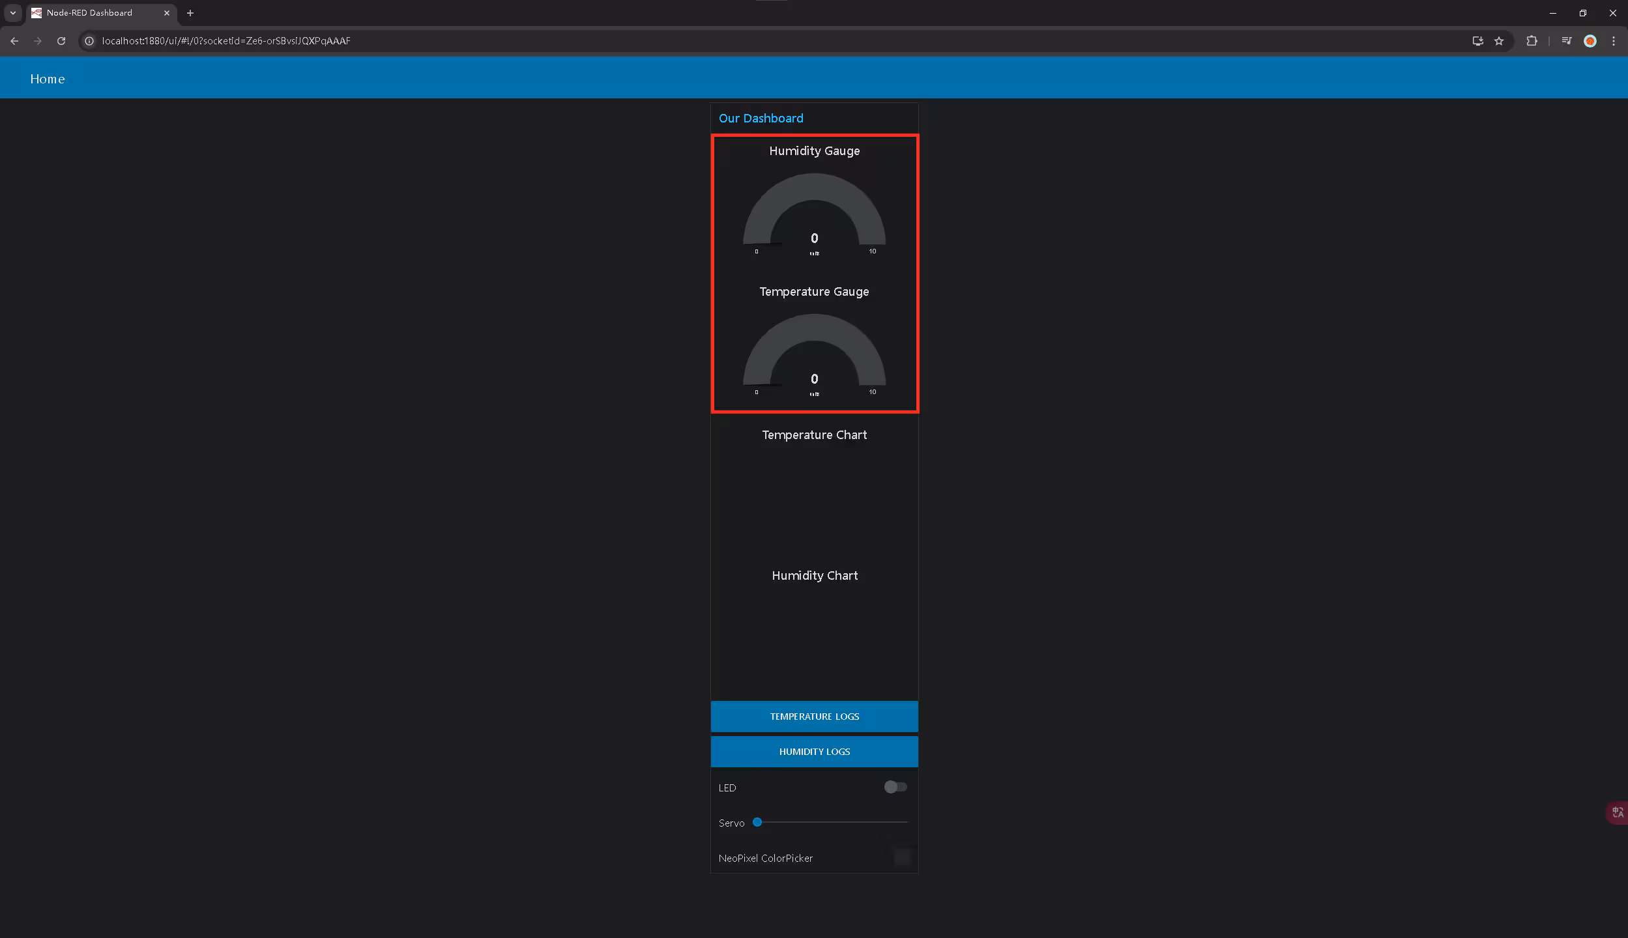The image size is (1628, 938).
Task: Open a new browser tab
Action: click(190, 13)
